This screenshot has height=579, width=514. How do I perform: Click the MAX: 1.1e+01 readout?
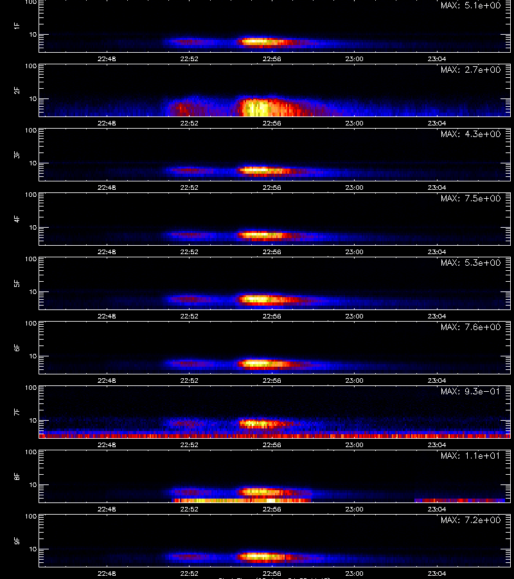[470, 455]
